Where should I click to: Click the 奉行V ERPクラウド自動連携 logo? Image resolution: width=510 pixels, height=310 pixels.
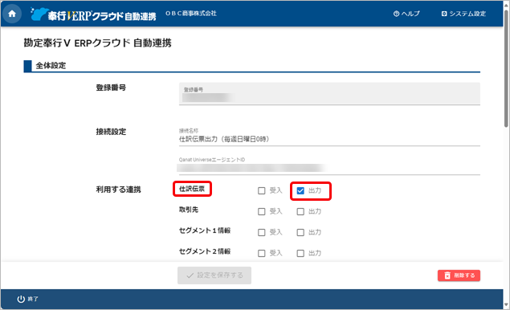[x=93, y=14]
